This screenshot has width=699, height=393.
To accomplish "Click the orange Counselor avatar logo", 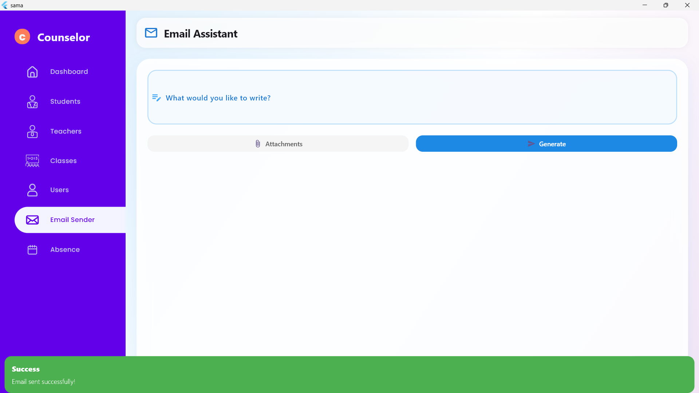I will pos(22,37).
